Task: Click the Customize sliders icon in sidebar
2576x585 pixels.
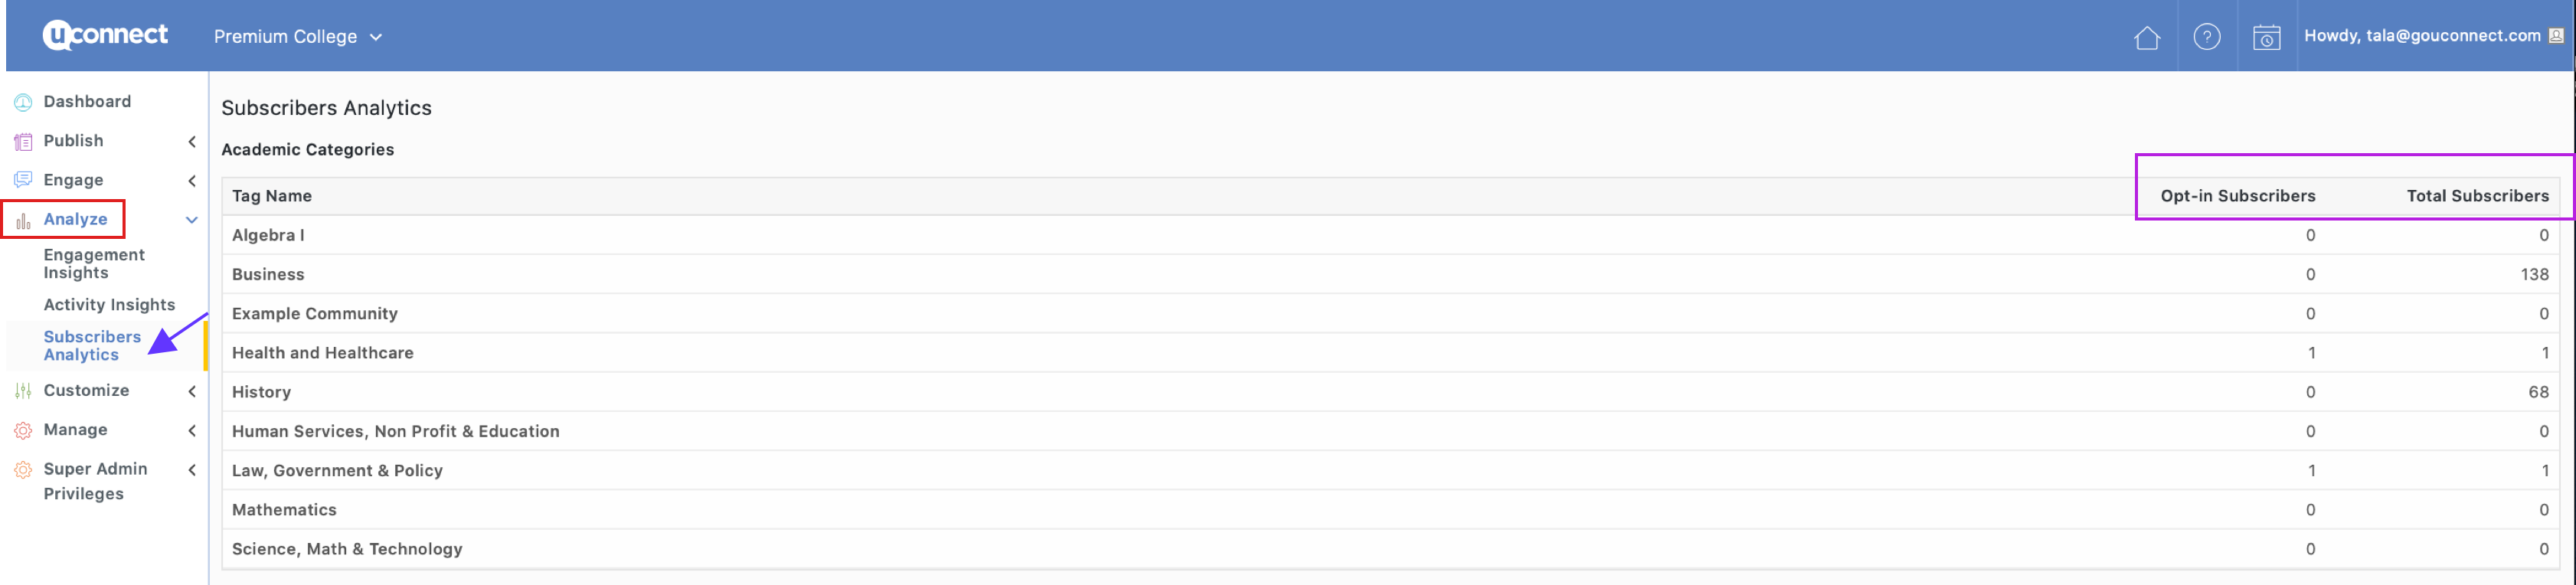Action: click(23, 391)
